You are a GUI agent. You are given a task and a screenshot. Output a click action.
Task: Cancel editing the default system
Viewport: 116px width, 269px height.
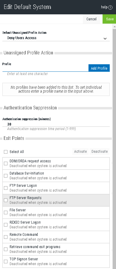coord(91,19)
